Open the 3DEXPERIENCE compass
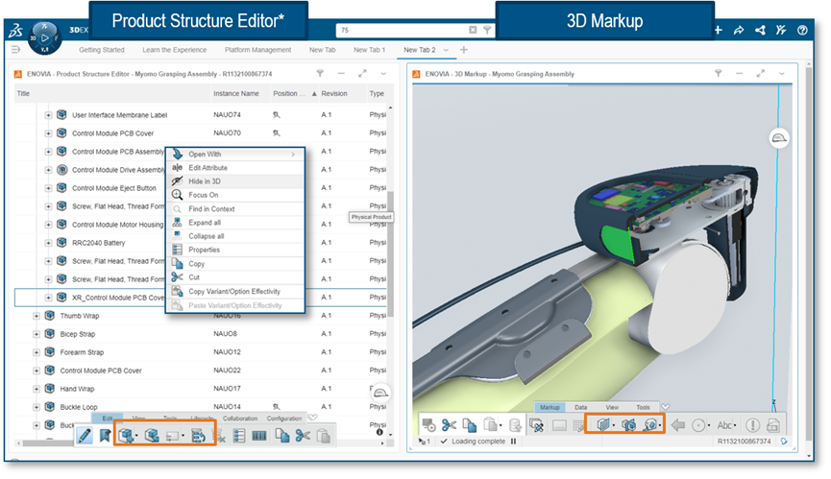The height and width of the screenshot is (479, 831). point(44,38)
